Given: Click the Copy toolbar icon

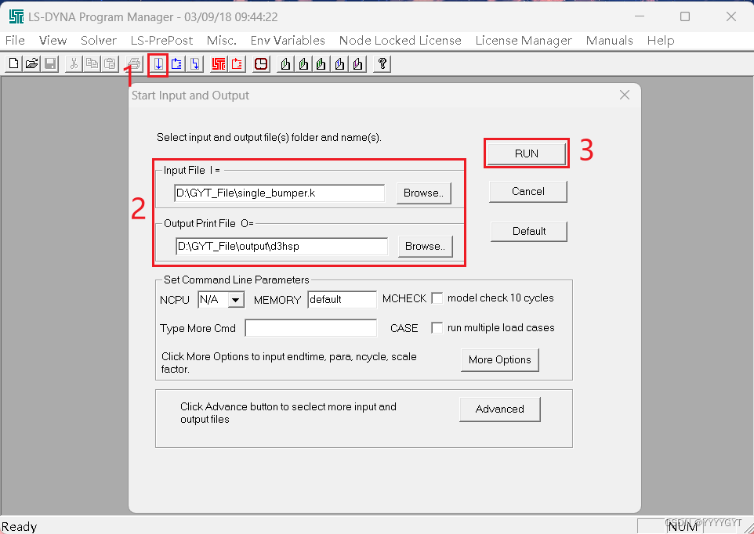Looking at the screenshot, I should click(92, 64).
